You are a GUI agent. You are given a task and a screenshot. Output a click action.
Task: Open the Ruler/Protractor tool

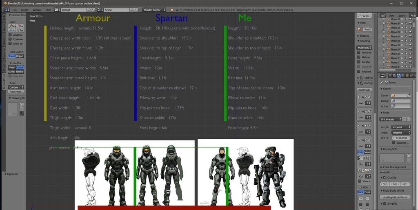pyautogui.click(x=16, y=92)
